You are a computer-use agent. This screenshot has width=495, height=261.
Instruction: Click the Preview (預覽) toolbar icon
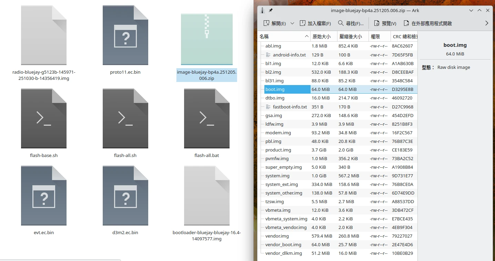pyautogui.click(x=376, y=23)
